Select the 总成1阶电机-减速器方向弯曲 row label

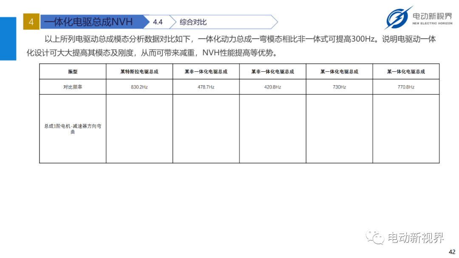point(73,129)
